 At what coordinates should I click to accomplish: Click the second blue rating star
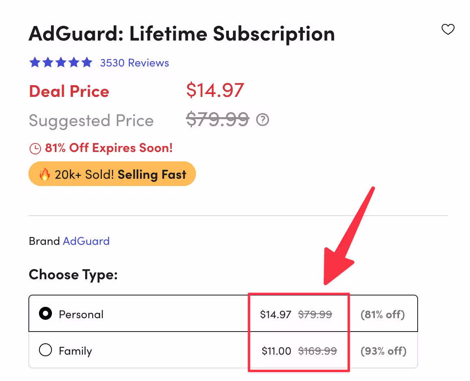[x=47, y=62]
